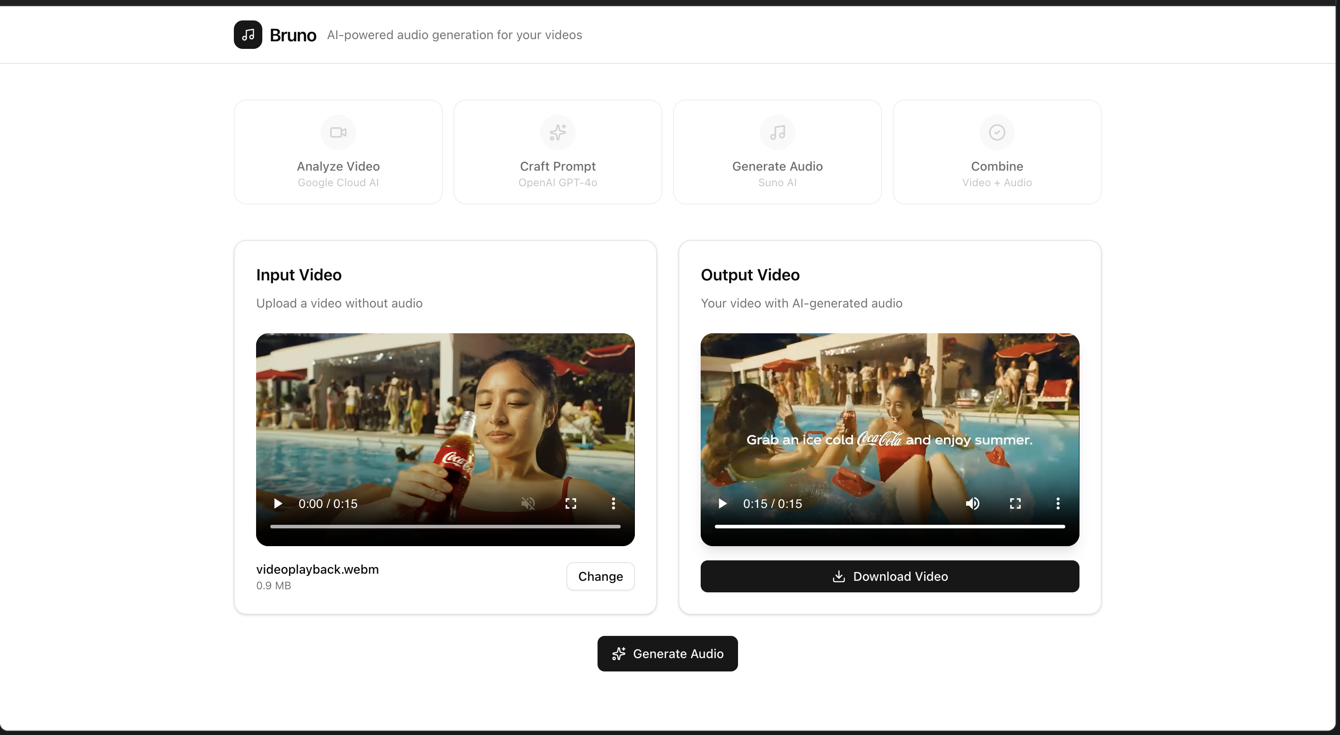This screenshot has height=735, width=1340.
Task: Unmute the input video's muted speaker
Action: pos(528,503)
